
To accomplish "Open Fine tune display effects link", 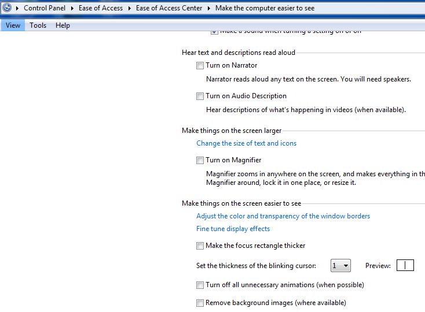I will [x=233, y=229].
